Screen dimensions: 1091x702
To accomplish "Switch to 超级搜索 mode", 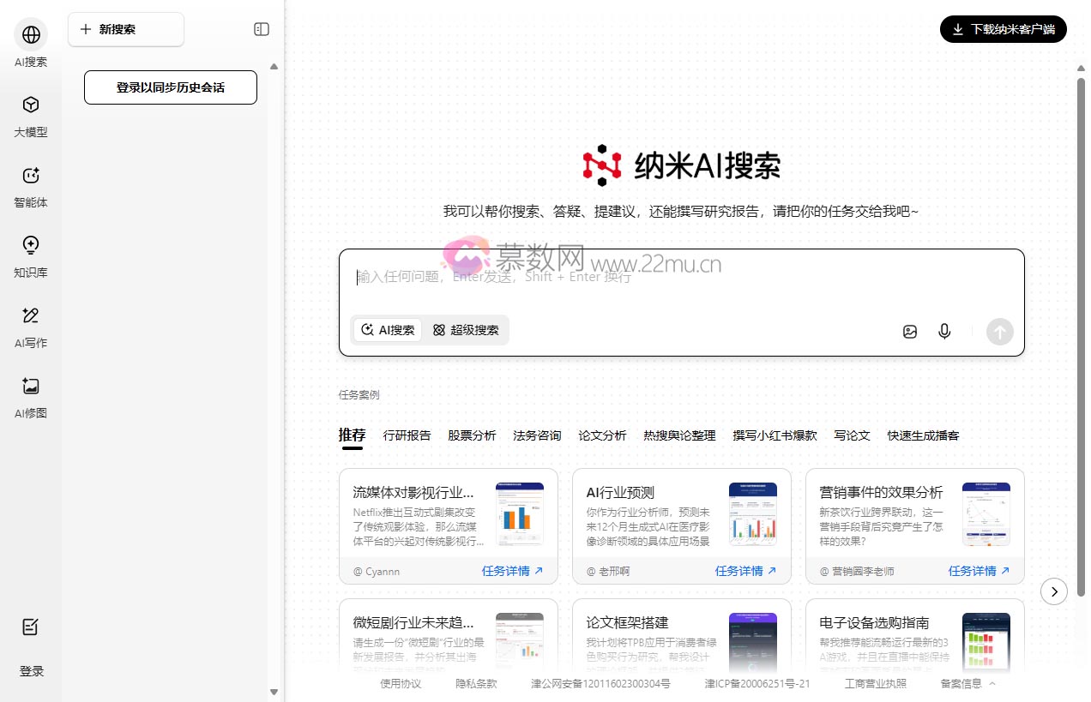I will point(466,330).
